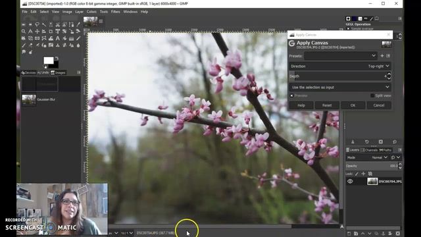
Task: Lower the layer with down arrow icon
Action: click(370, 234)
